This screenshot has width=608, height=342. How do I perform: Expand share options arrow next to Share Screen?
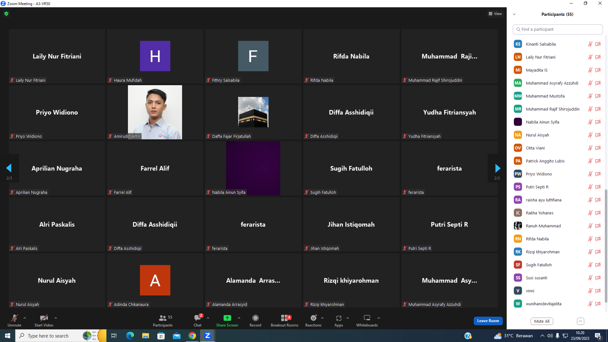239,318
